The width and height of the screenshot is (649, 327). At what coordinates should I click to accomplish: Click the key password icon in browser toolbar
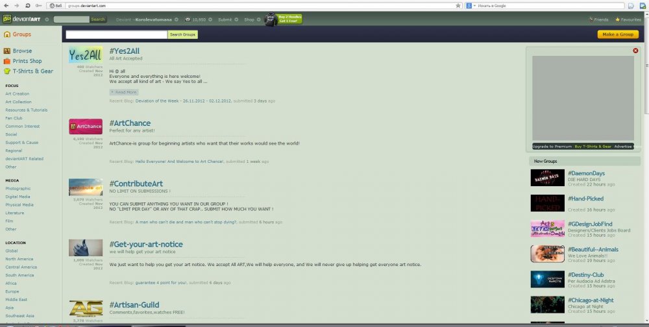(38, 5)
